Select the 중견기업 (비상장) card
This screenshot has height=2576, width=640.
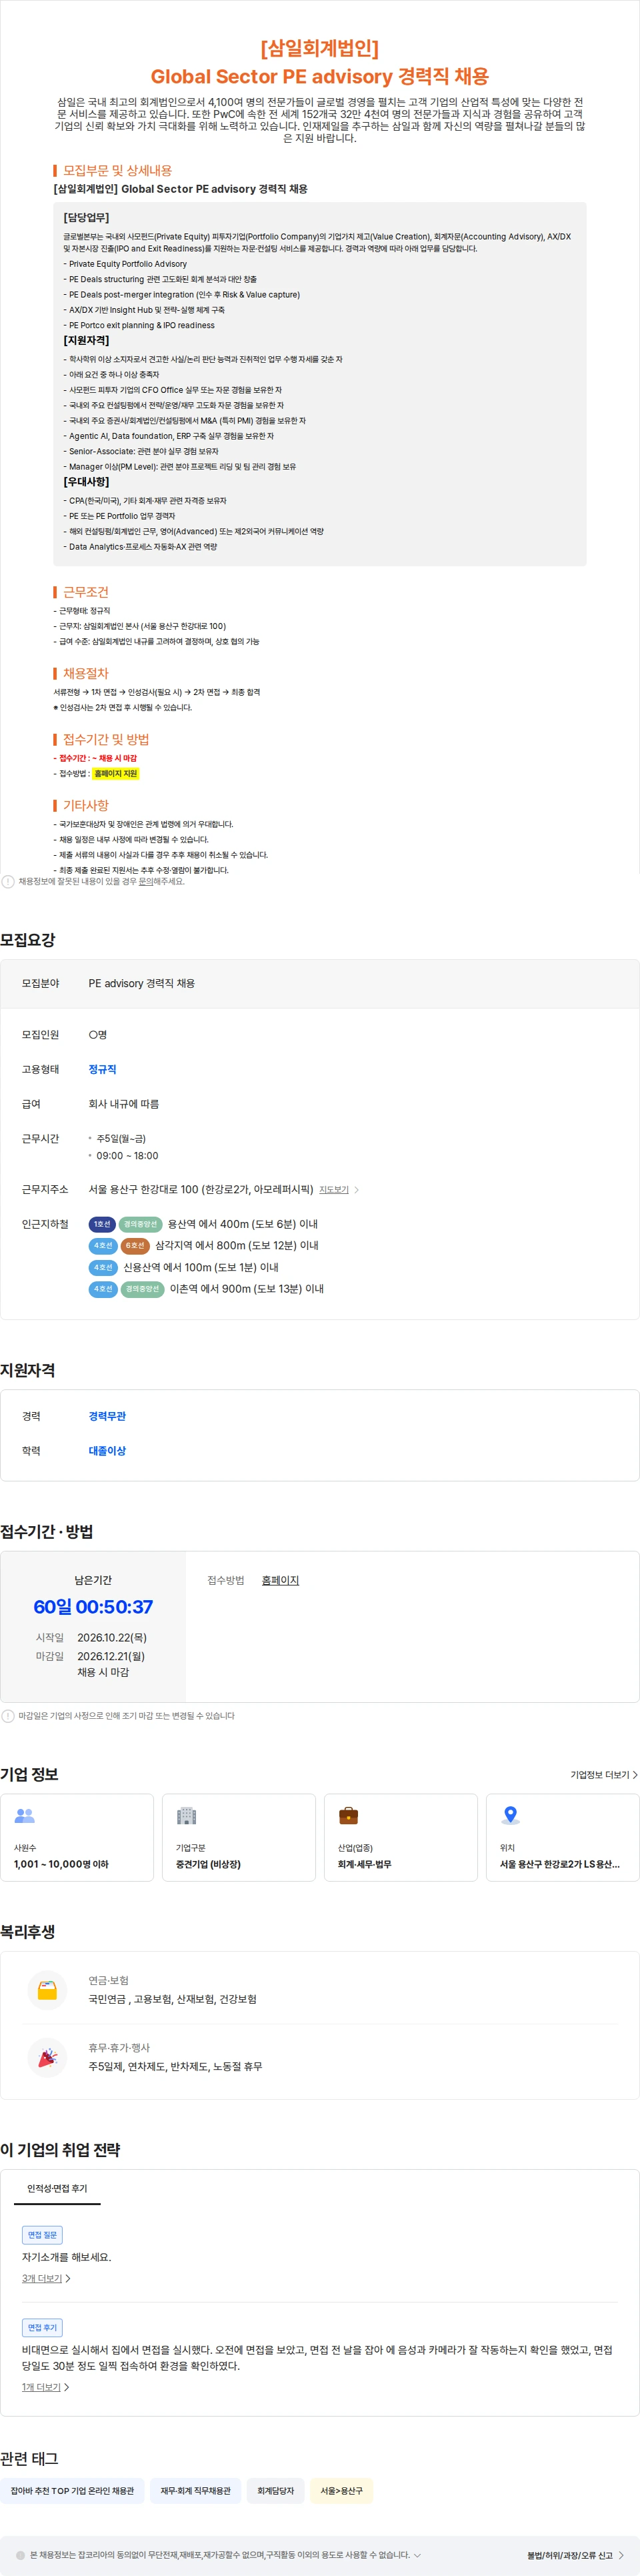239,1838
